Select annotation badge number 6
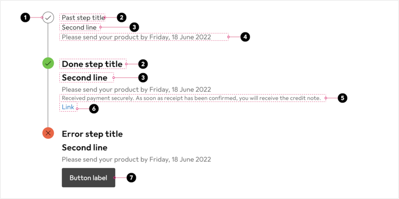The image size is (399, 199). point(93,109)
